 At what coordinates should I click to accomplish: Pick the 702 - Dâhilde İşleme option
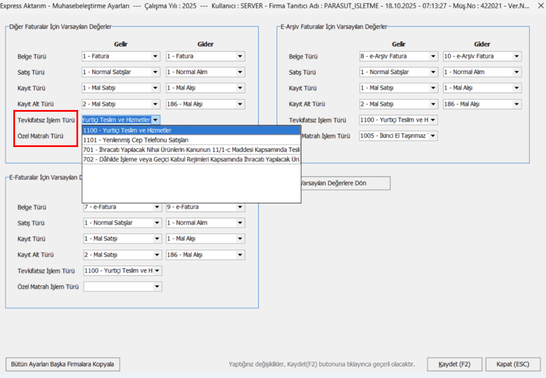191,159
